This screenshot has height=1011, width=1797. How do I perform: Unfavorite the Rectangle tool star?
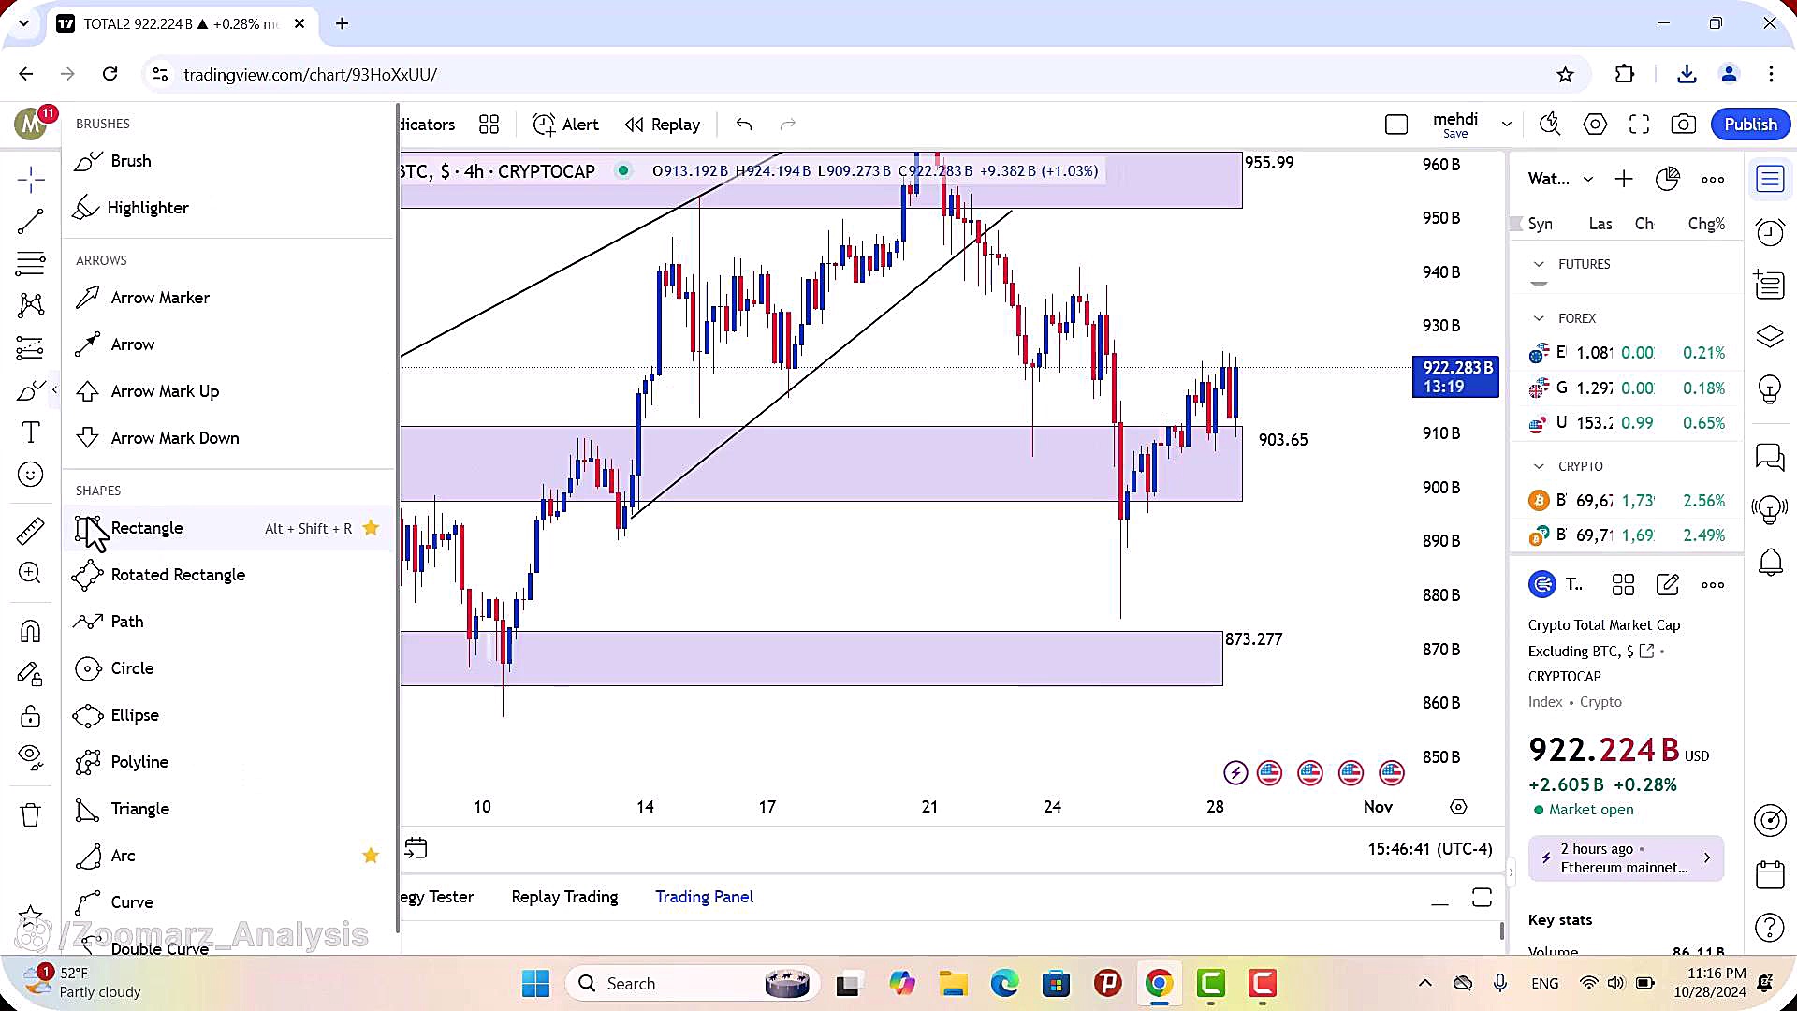tap(371, 528)
